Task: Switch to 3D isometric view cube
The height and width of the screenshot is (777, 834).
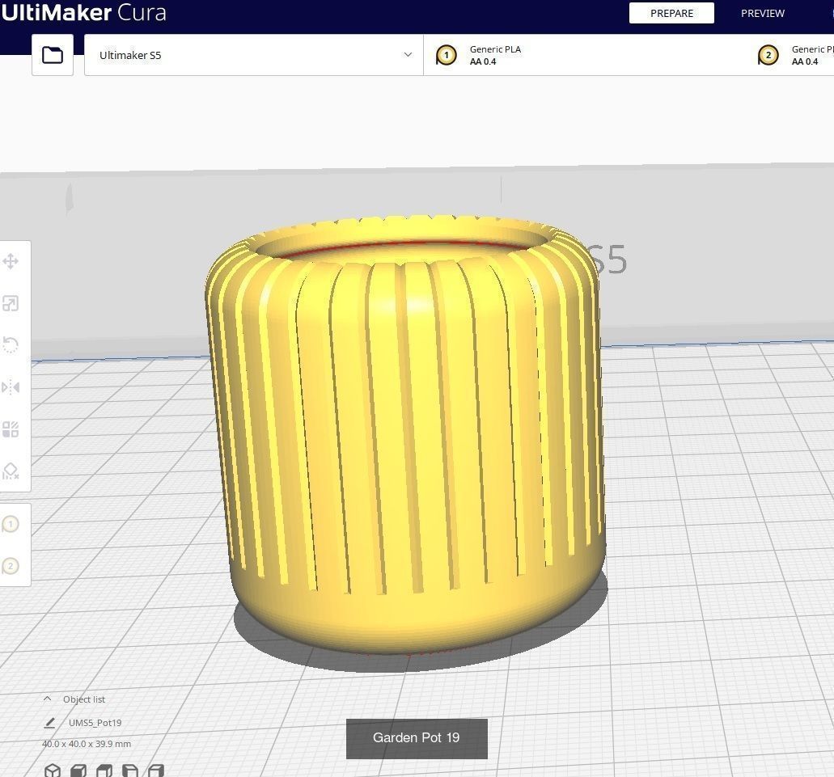Action: pos(52,771)
